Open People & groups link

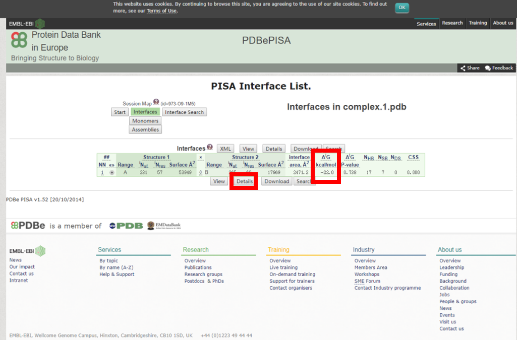tap(457, 302)
